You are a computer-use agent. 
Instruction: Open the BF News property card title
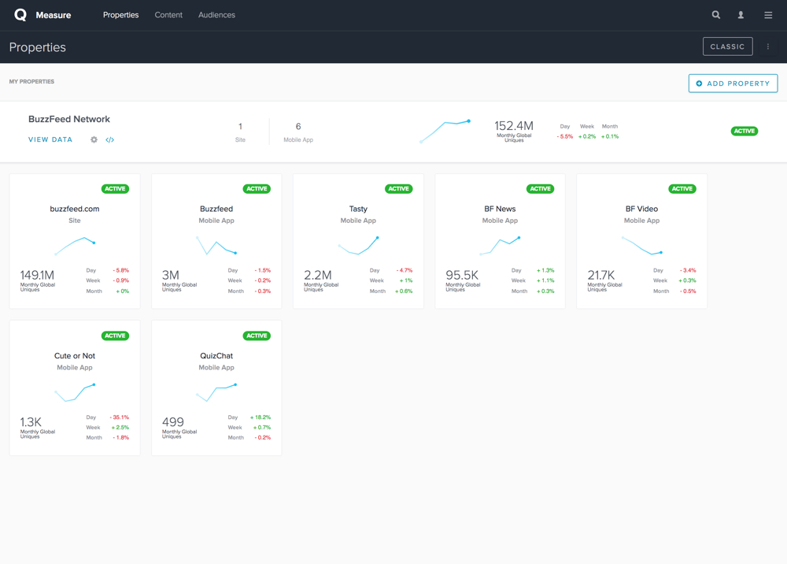(500, 209)
